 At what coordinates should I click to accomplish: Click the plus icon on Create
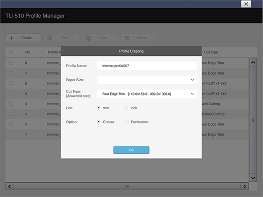pos(12,38)
